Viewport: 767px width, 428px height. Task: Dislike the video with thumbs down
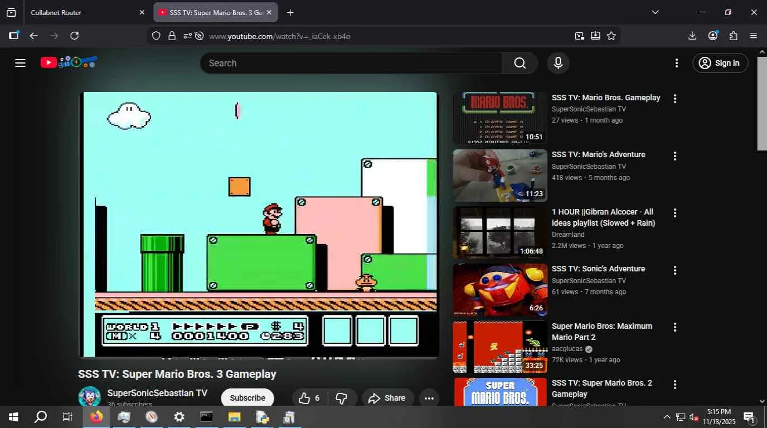point(342,398)
